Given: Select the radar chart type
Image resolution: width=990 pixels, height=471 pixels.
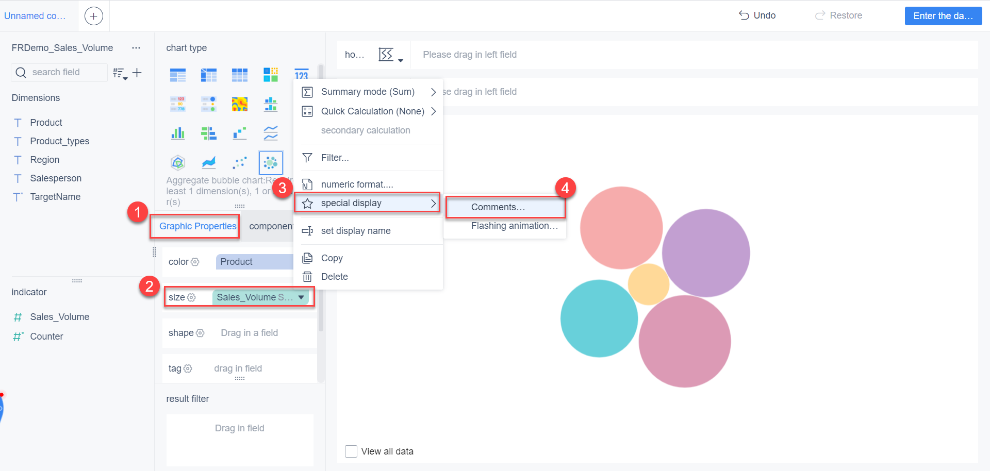Looking at the screenshot, I should (178, 163).
